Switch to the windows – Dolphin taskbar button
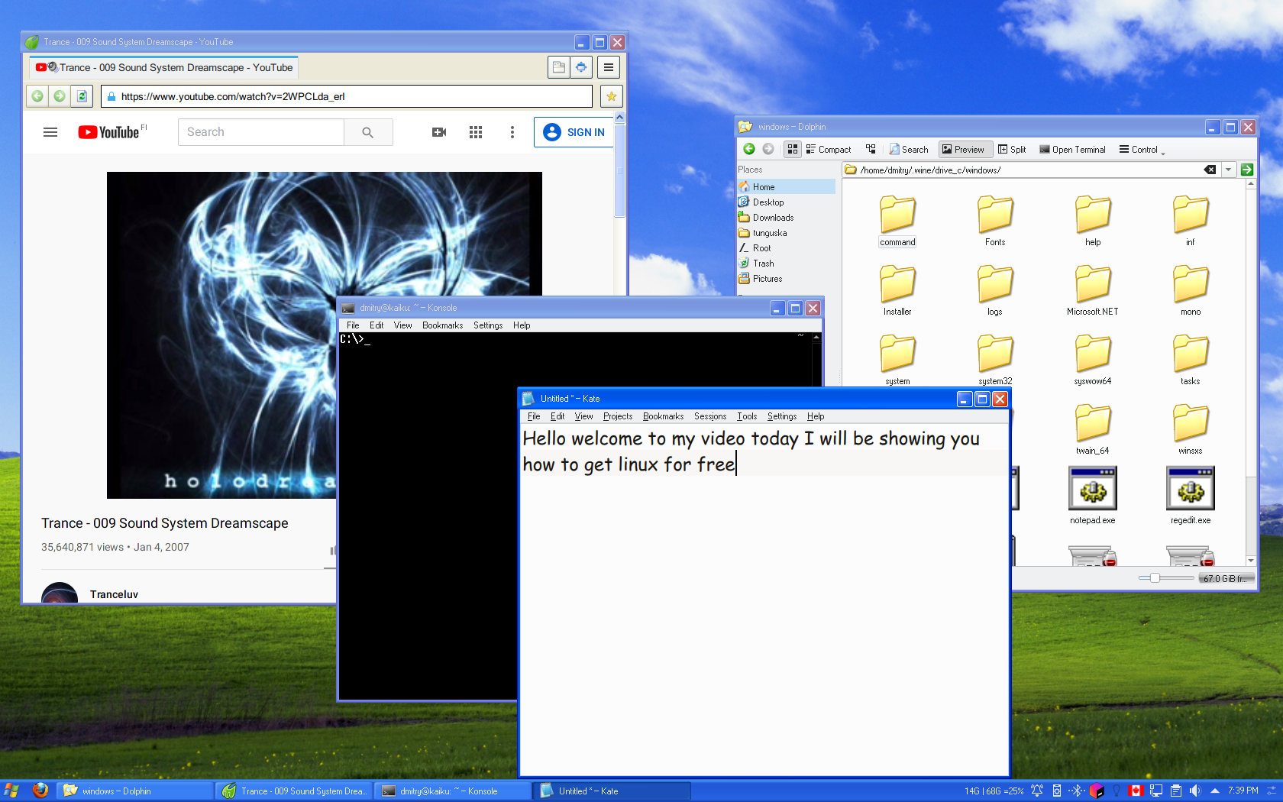Image resolution: width=1283 pixels, height=802 pixels. [x=136, y=791]
